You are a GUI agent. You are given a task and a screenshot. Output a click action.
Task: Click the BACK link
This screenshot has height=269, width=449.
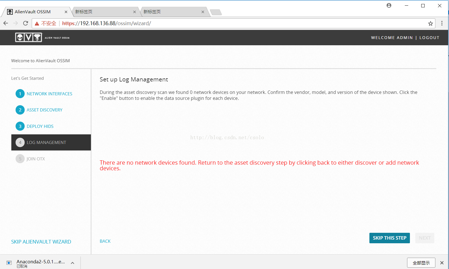pyautogui.click(x=105, y=241)
